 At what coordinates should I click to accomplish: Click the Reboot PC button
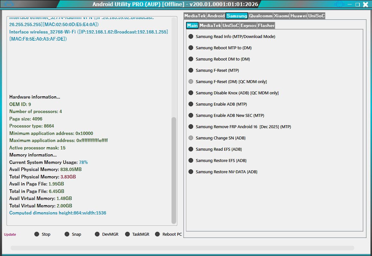tap(168, 234)
